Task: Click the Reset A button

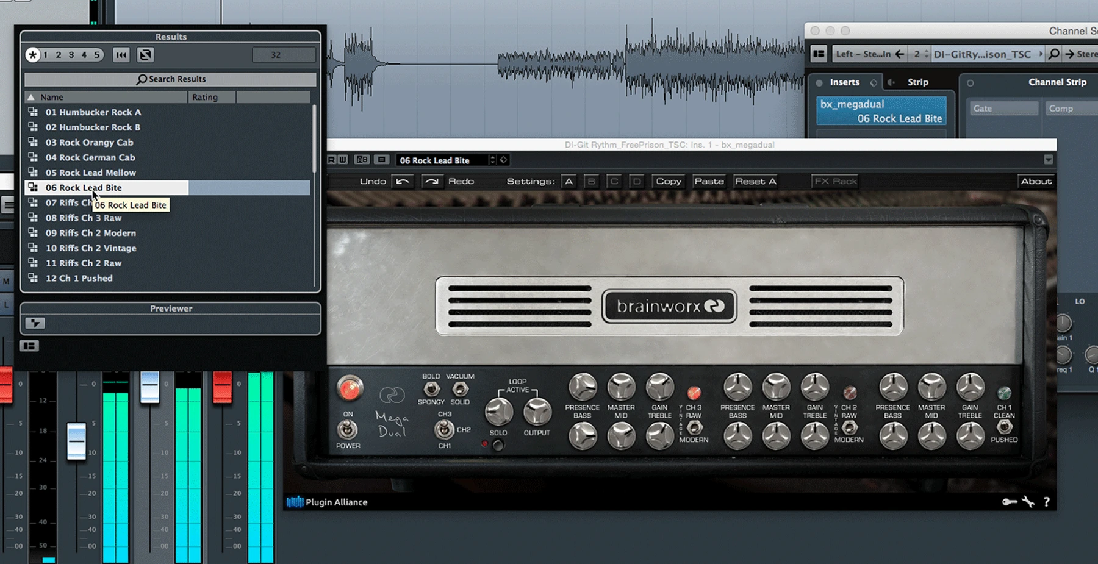Action: pyautogui.click(x=755, y=181)
